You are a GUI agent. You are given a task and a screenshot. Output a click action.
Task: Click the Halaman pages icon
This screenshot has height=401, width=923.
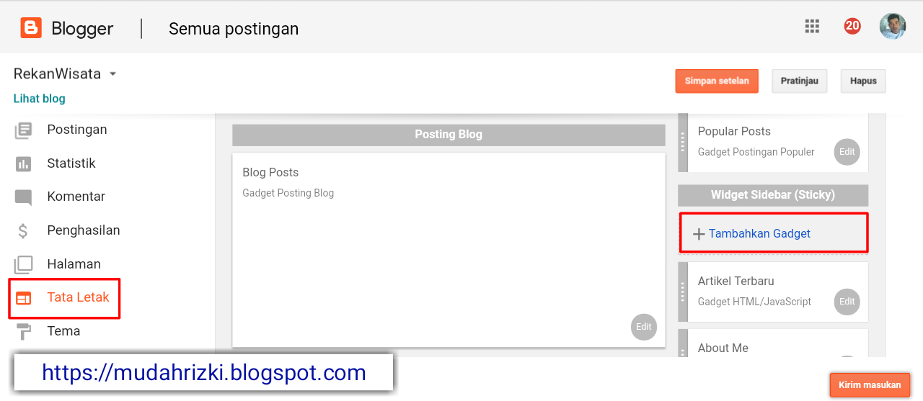click(23, 264)
